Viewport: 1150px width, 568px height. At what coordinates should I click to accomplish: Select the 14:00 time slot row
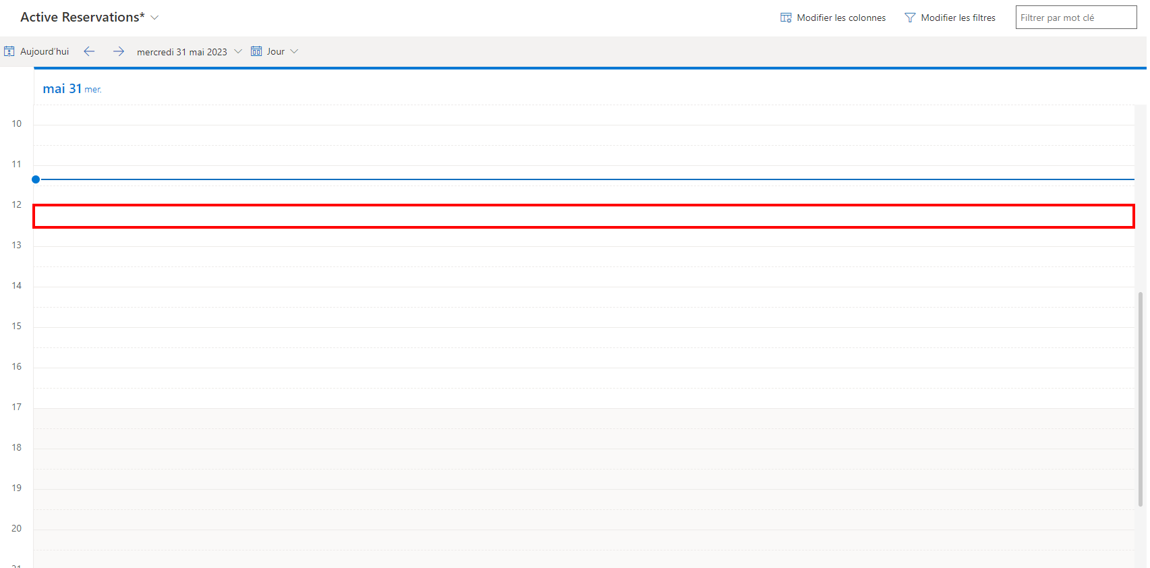(x=584, y=297)
